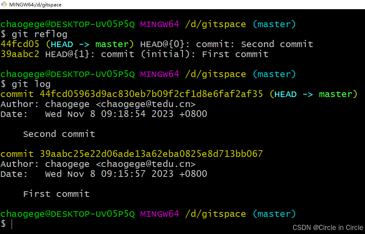
Task: Click the MINGW64:/d/gitspace window title
Action: point(35,4)
